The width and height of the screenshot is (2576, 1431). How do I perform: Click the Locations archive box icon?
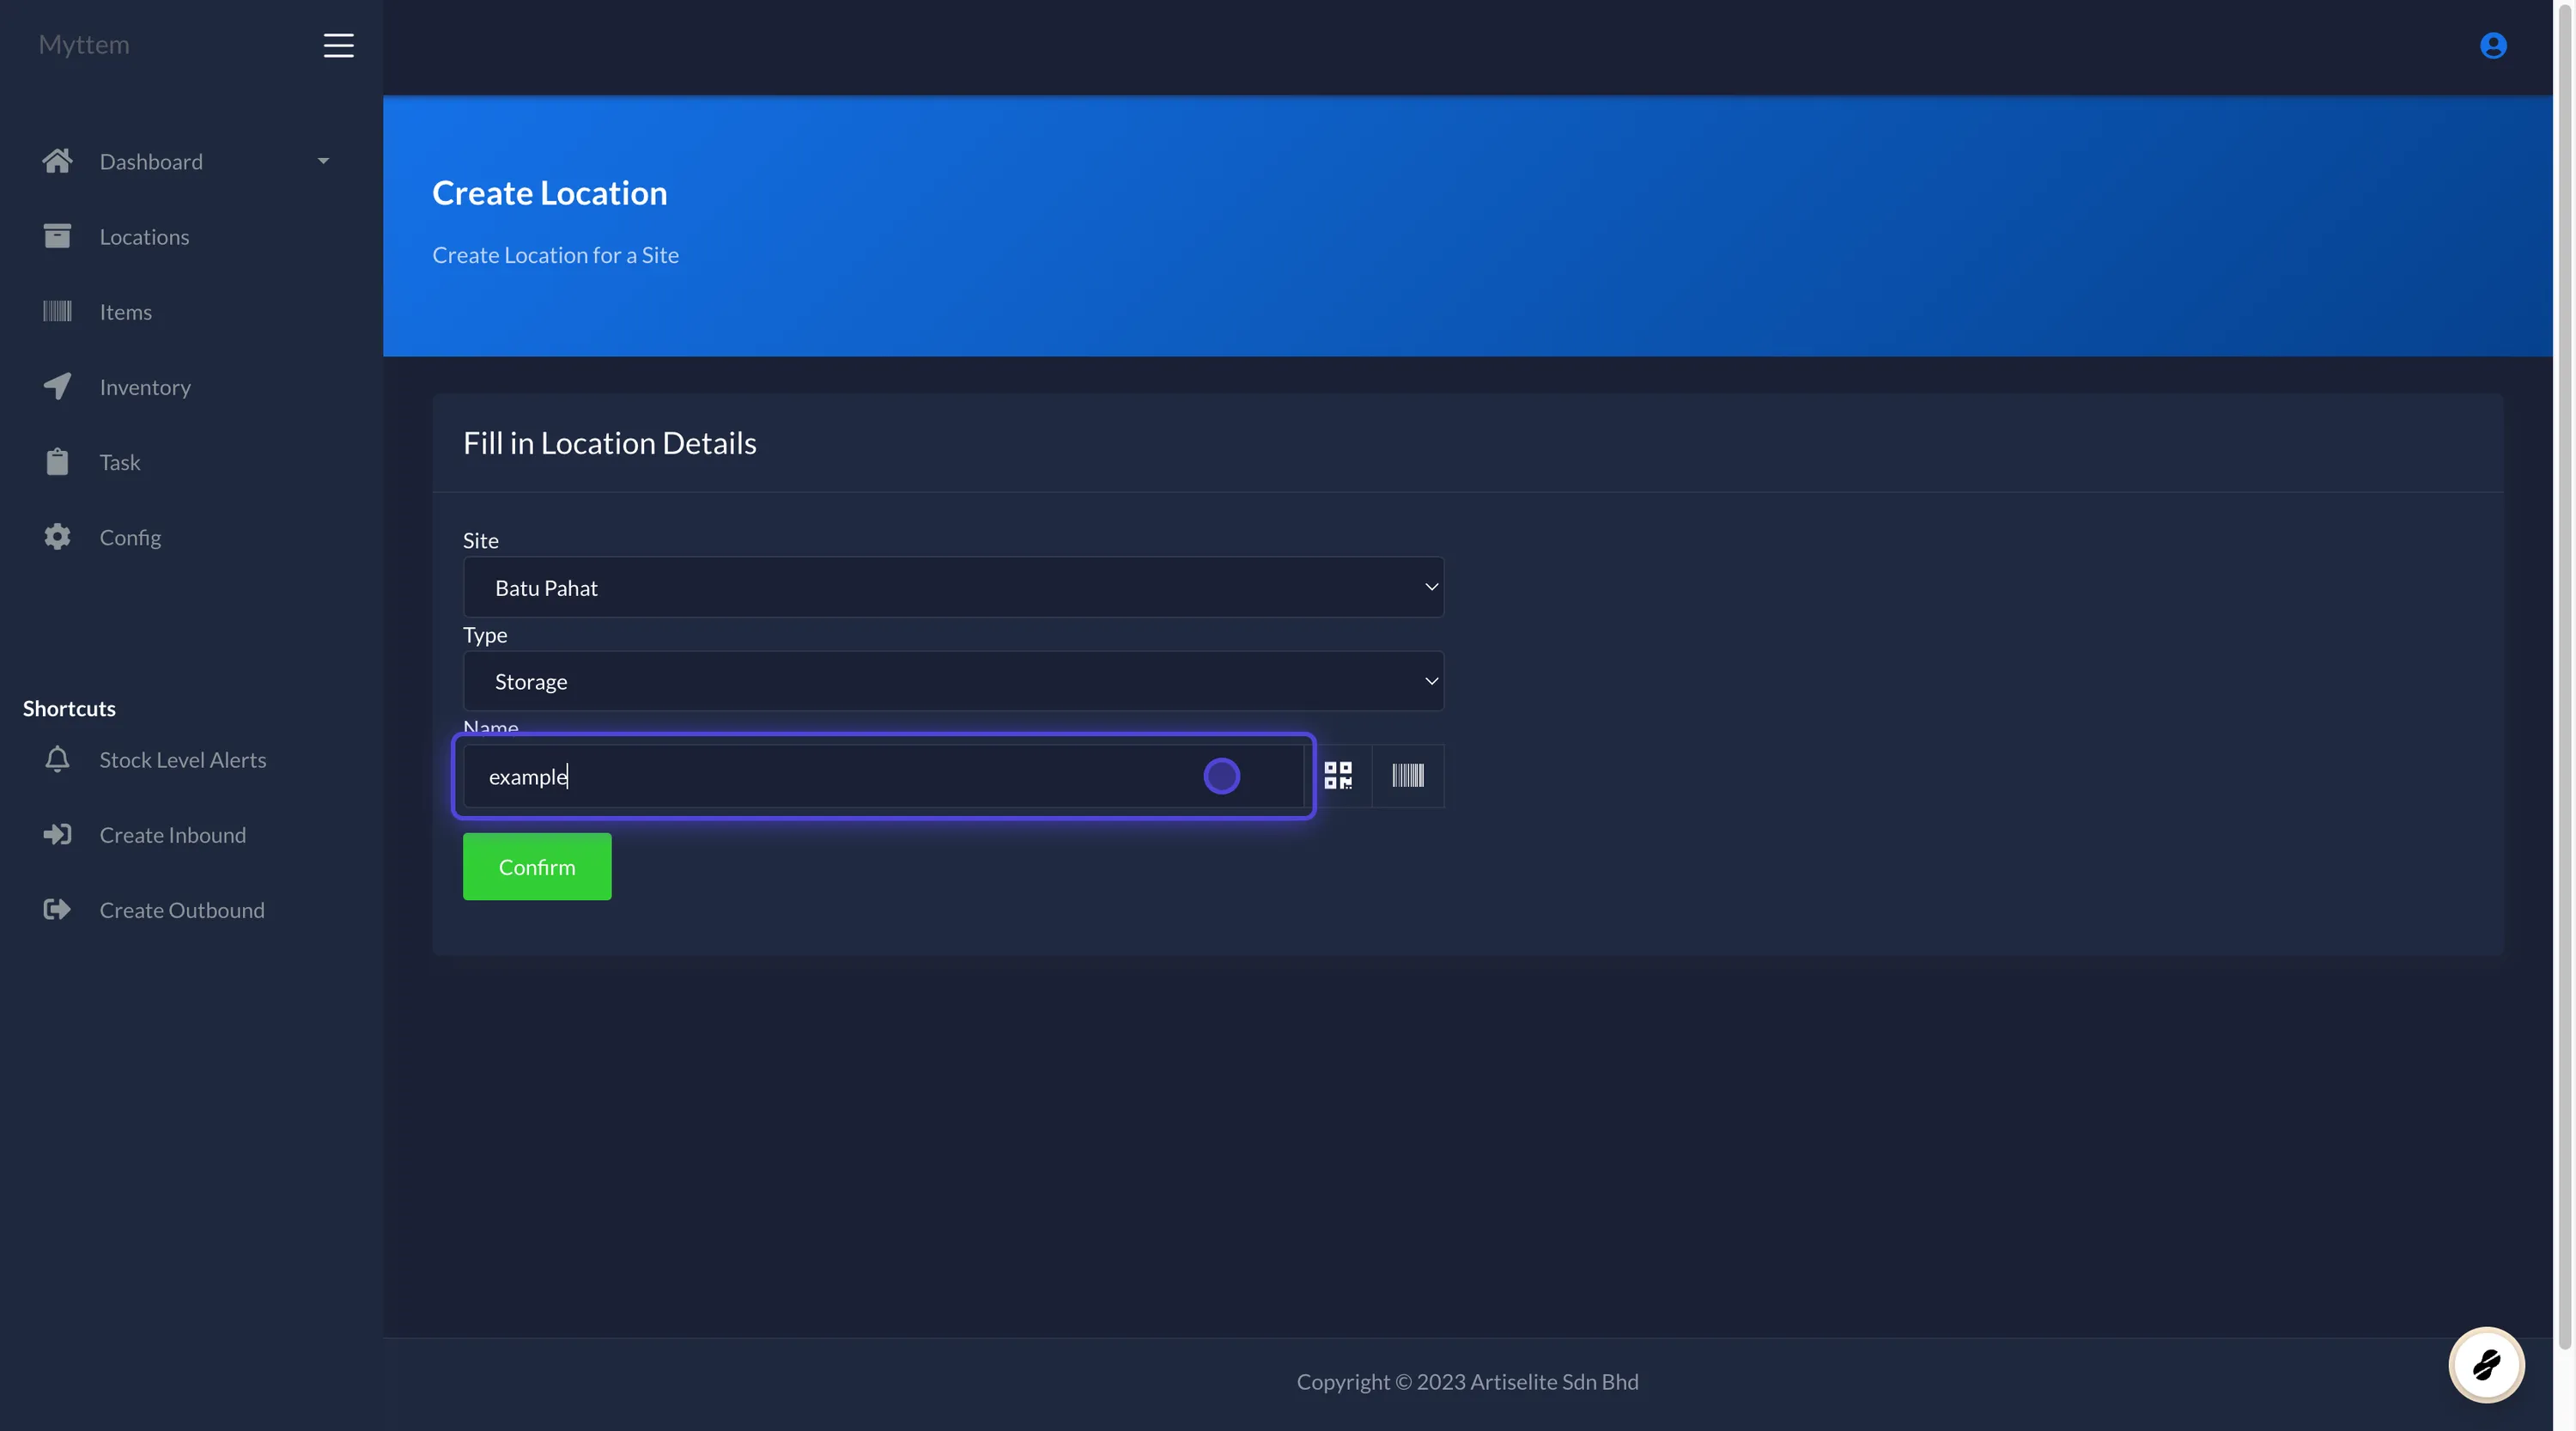[x=57, y=236]
